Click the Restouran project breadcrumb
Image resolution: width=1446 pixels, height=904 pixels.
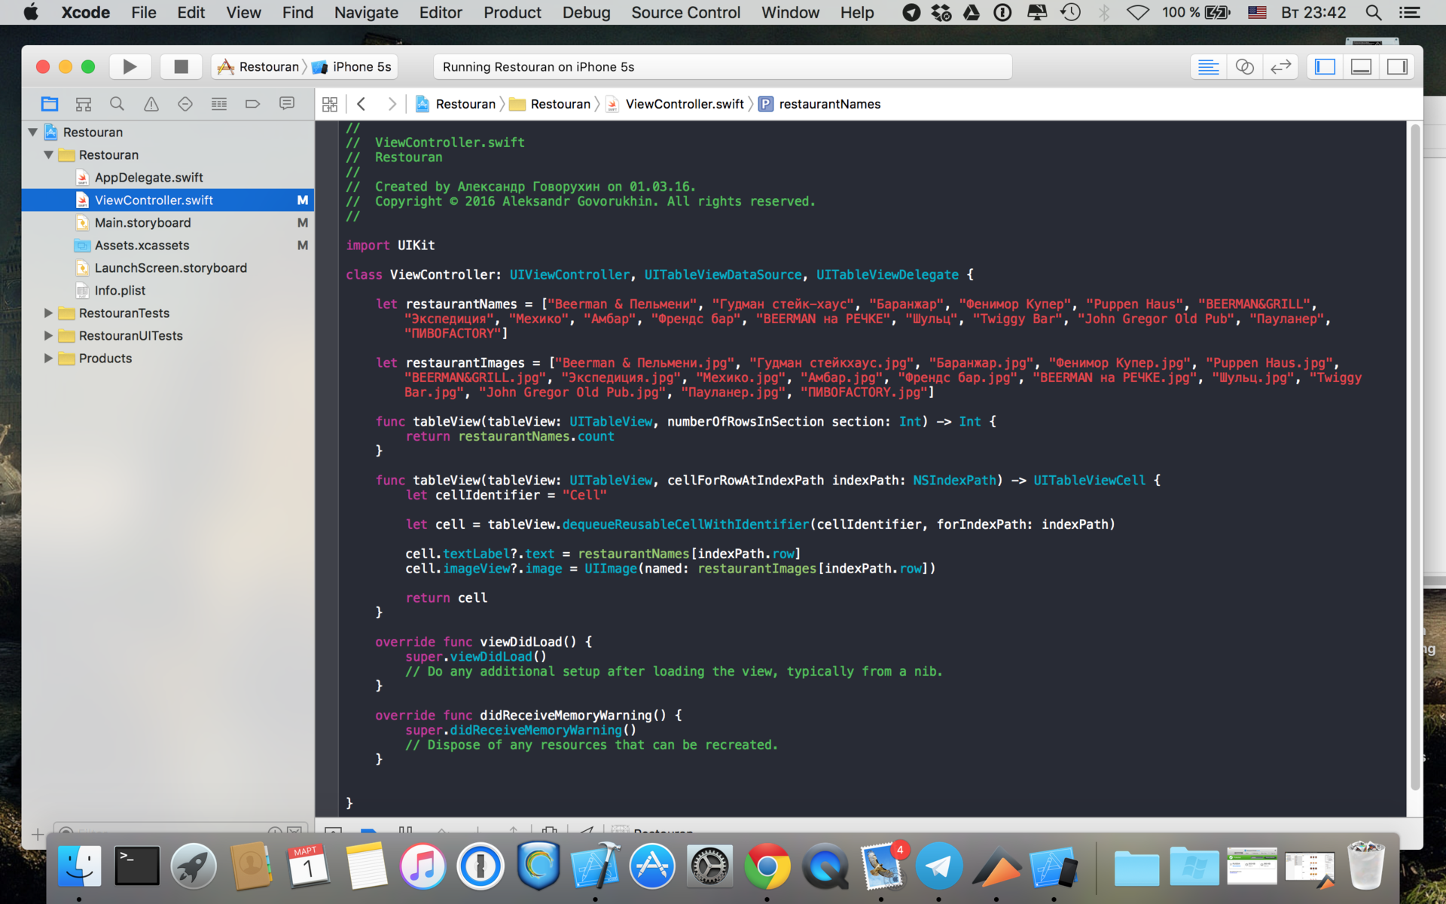[x=456, y=104]
